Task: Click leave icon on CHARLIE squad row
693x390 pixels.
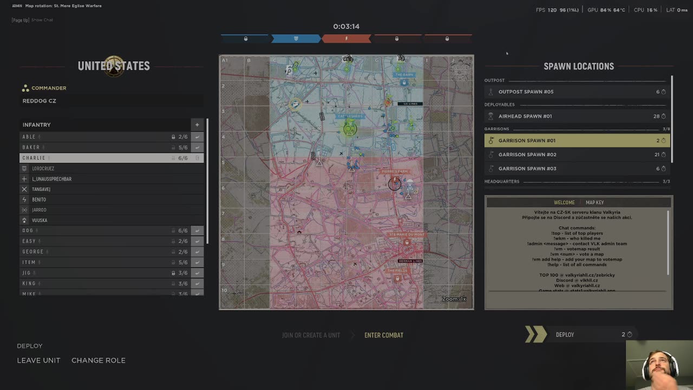Action: (197, 158)
